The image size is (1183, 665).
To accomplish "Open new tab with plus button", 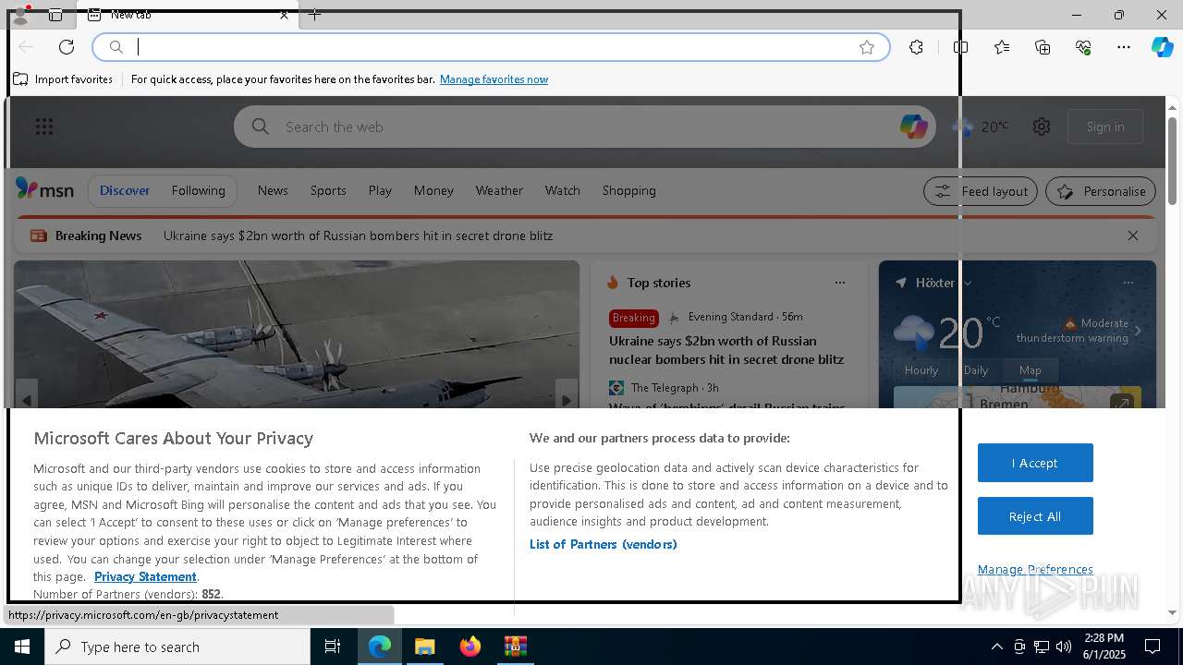I will coord(315,15).
